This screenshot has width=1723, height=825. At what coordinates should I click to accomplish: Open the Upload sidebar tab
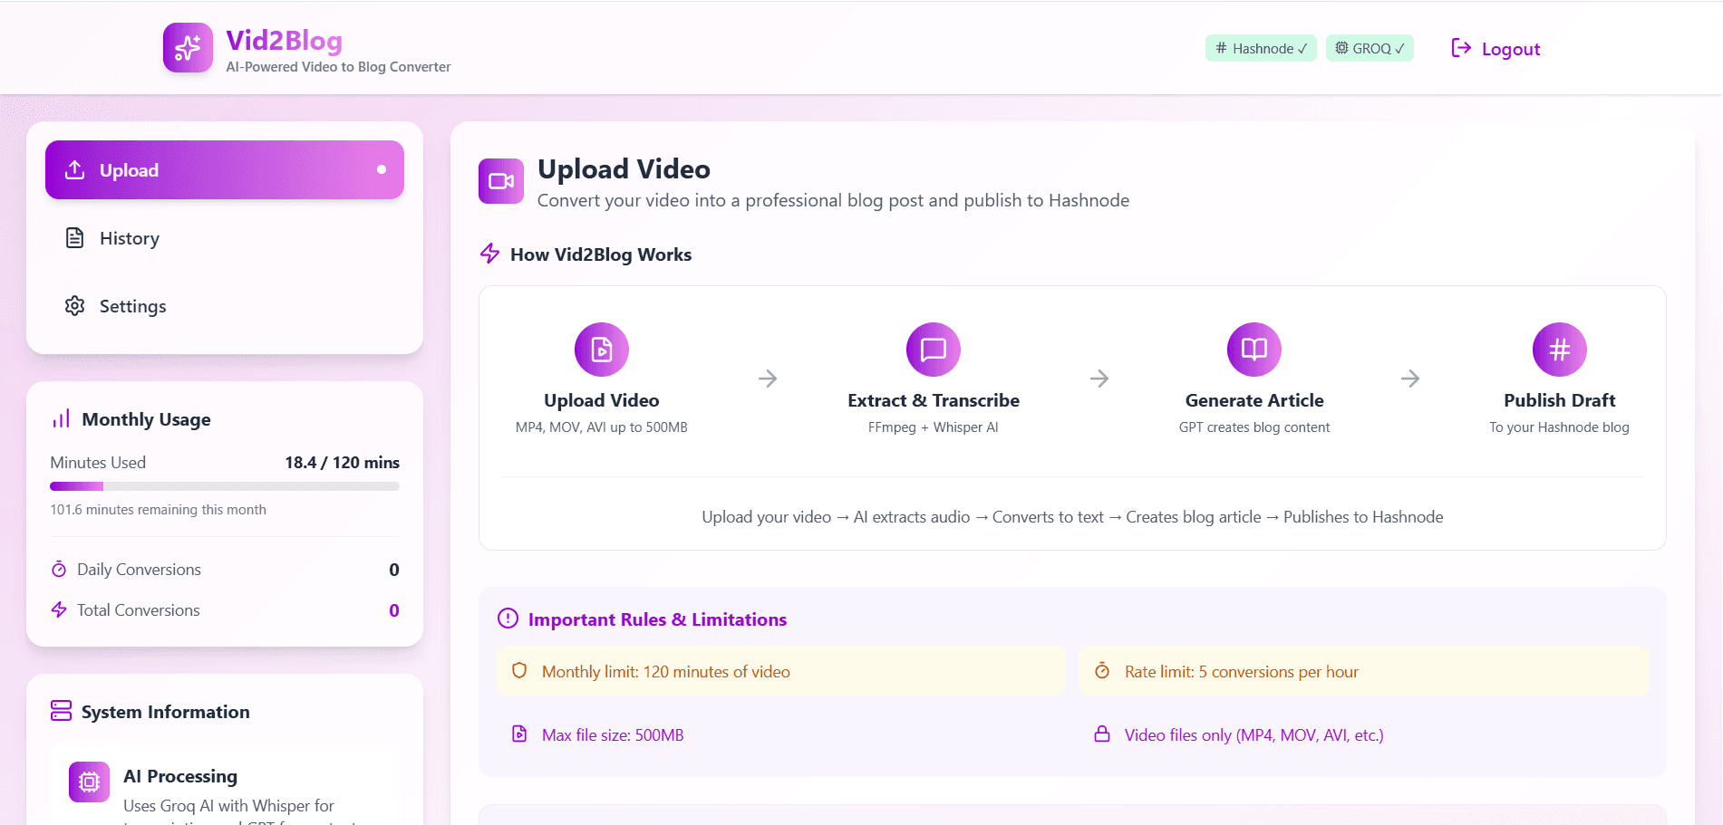point(225,170)
